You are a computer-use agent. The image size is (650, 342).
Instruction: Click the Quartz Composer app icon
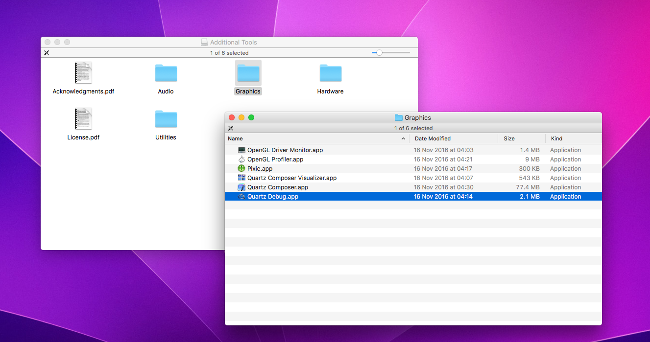point(241,187)
